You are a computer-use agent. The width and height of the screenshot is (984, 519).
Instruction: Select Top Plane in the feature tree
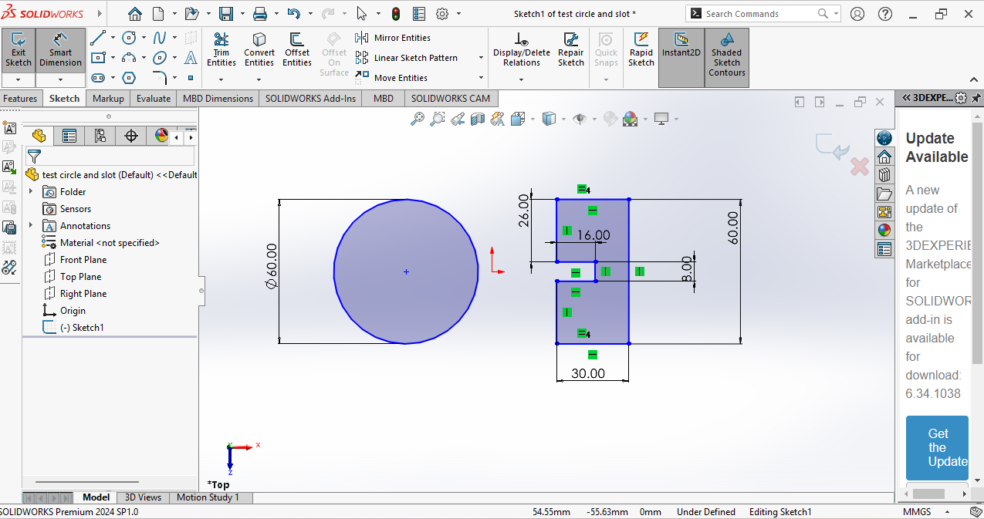(x=73, y=277)
